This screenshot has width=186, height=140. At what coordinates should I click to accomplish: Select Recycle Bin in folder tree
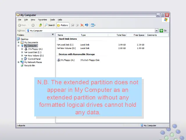[x=30, y=65]
